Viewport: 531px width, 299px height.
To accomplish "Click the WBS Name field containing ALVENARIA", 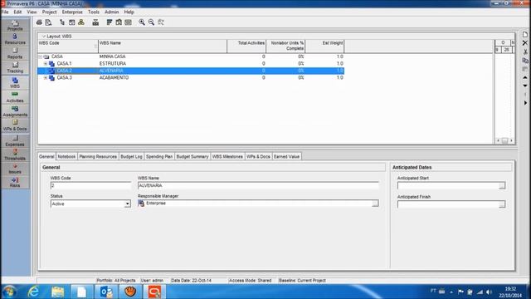I will tap(258, 185).
